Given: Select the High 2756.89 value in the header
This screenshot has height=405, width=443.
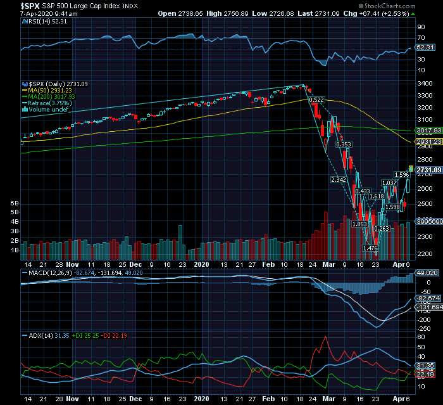Looking at the screenshot, I should click(227, 13).
